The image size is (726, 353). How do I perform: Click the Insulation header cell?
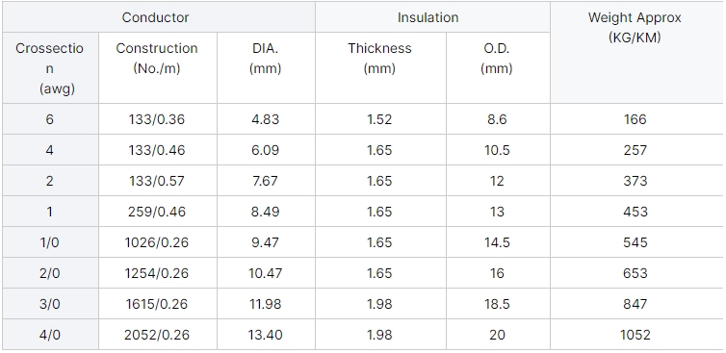tap(428, 17)
